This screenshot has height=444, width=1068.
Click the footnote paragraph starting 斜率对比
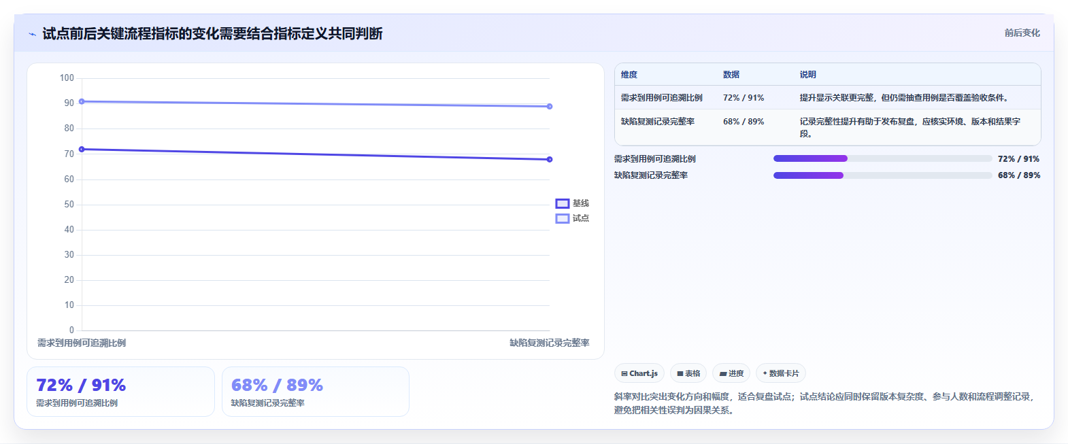pyautogui.click(x=824, y=403)
